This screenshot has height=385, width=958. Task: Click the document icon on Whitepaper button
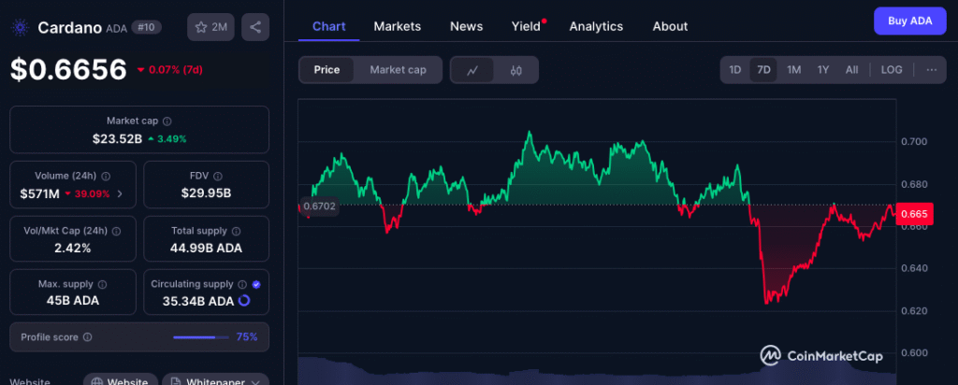(x=175, y=382)
